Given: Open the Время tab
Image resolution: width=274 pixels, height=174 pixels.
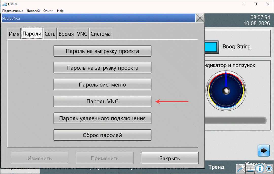Looking at the screenshot, I should tap(66, 34).
